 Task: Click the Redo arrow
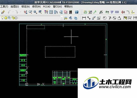(16, 12)
